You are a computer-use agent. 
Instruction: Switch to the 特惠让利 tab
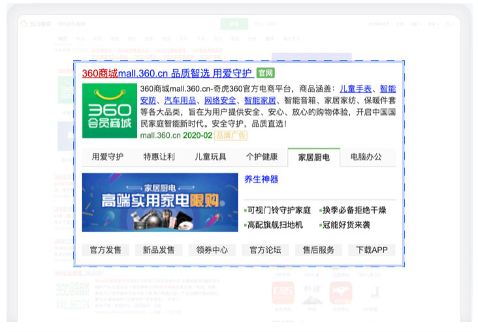[159, 158]
